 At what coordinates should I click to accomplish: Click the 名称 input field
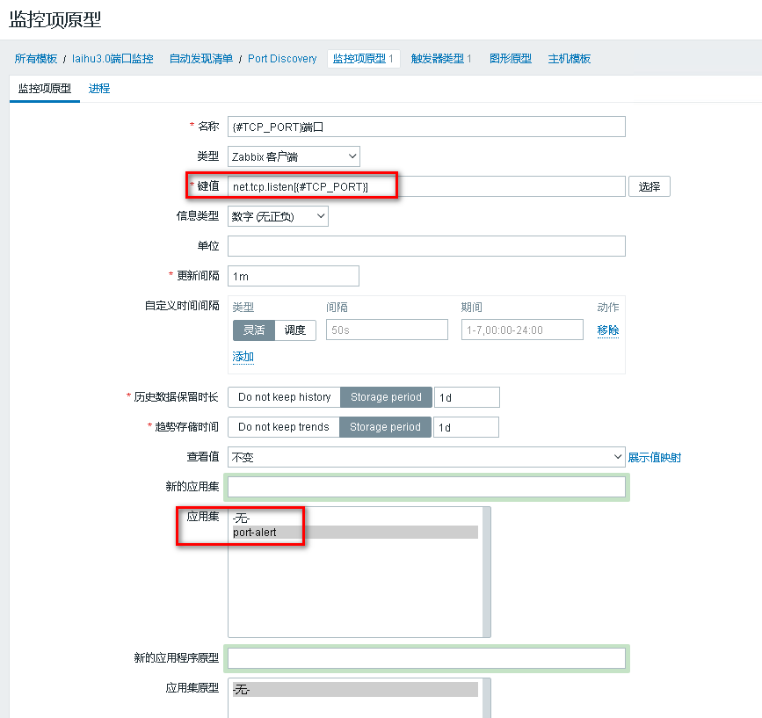(x=426, y=127)
